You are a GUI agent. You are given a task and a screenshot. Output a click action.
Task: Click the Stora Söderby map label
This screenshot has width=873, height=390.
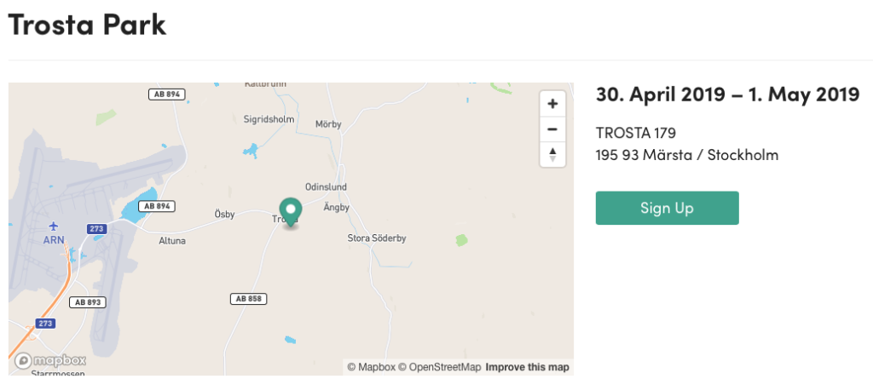click(376, 238)
